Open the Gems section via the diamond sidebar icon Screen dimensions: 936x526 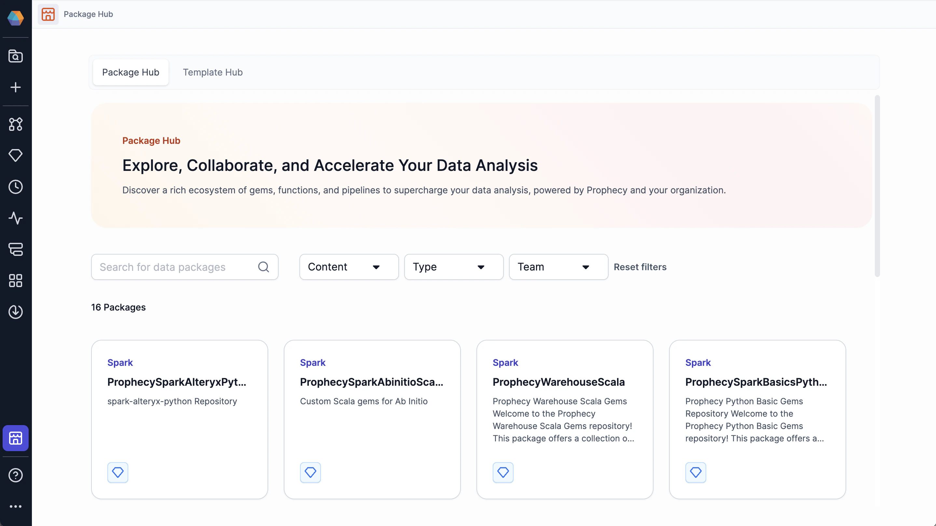click(15, 155)
